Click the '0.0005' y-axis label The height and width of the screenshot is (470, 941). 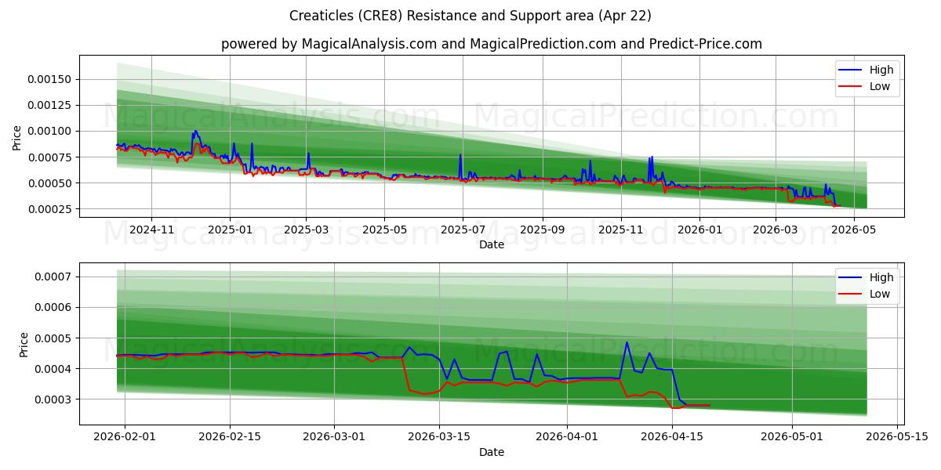(x=55, y=338)
